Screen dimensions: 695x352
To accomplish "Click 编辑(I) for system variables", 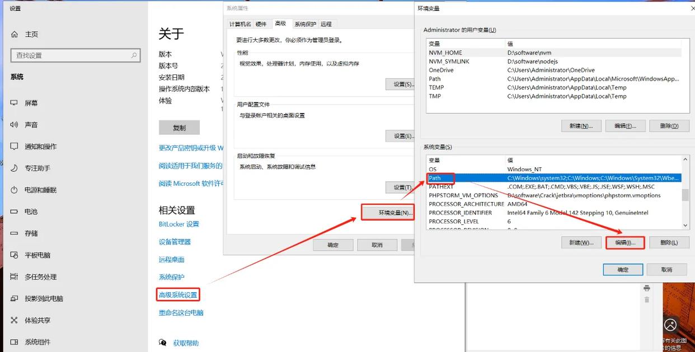I will click(625, 242).
